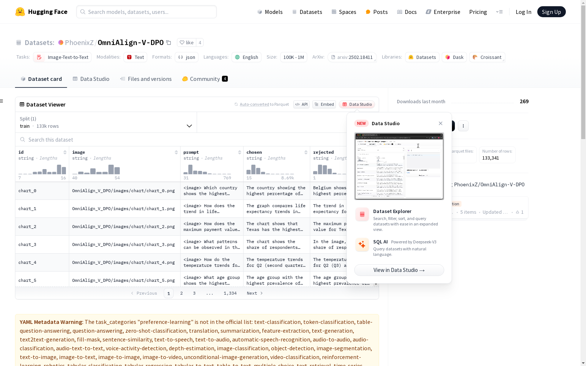Copy the dataset name OmniAlign-V-DPO
The image size is (586, 366).
pyautogui.click(x=168, y=42)
